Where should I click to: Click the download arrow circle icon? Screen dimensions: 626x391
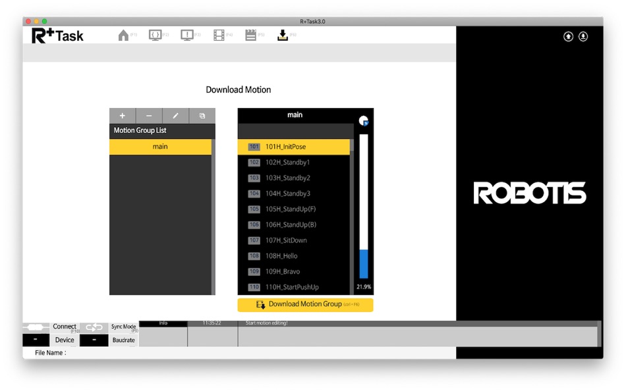pyautogui.click(x=583, y=37)
